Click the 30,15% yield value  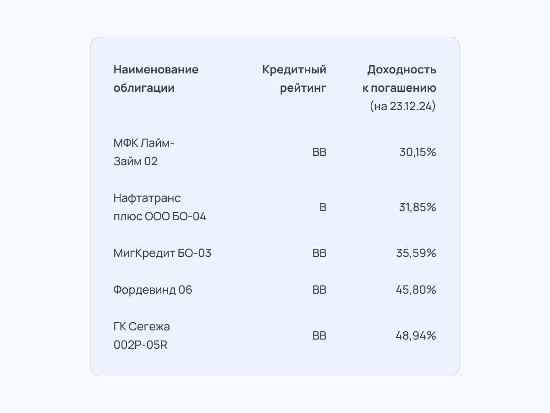(x=418, y=152)
